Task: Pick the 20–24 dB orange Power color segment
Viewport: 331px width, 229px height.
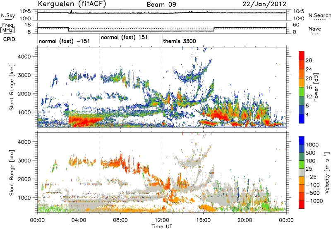Action: pyautogui.click(x=302, y=74)
